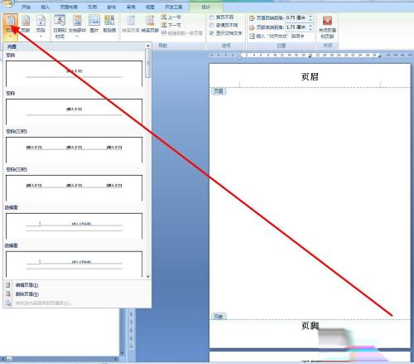Viewport: 414px width, 364px height.
Task: Uncheck 显示文档文字 checkbox
Action: click(x=212, y=33)
